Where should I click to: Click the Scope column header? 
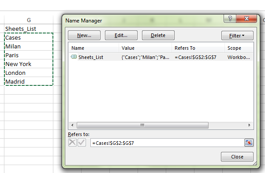(239, 48)
